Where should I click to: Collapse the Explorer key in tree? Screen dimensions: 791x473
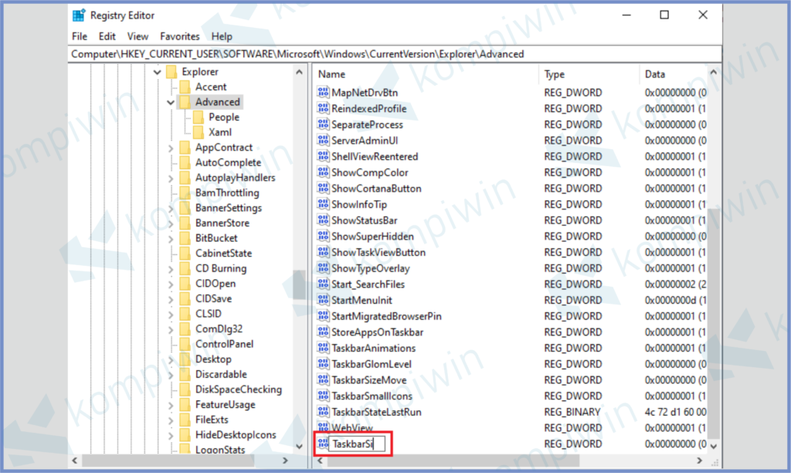click(x=157, y=72)
